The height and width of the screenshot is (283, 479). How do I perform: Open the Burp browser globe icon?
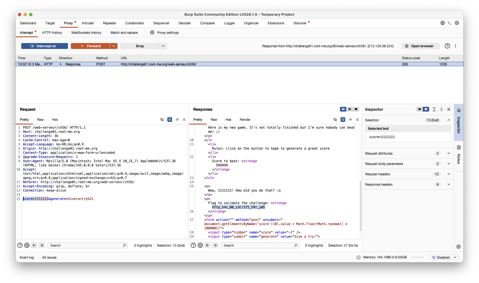(443, 23)
